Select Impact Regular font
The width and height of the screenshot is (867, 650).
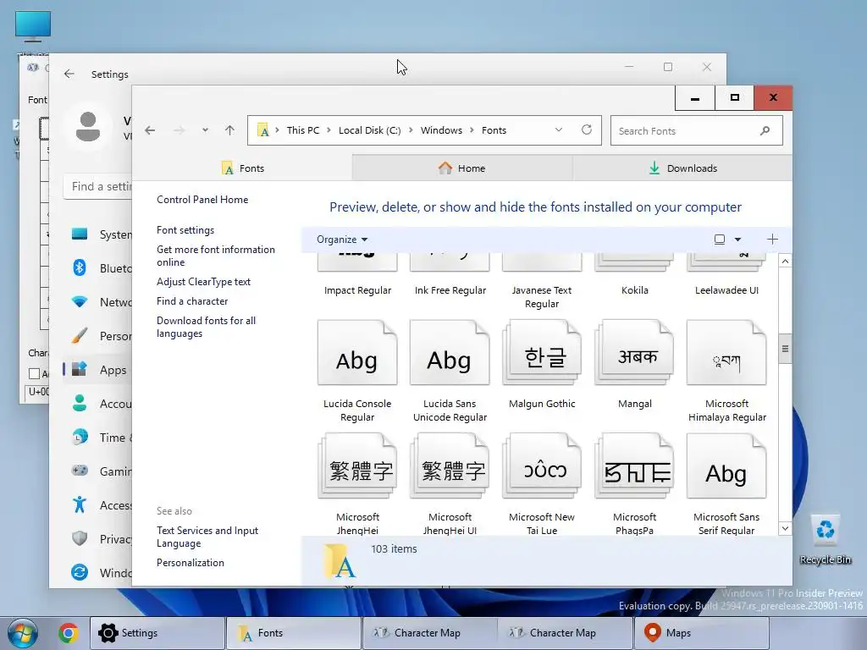[357, 275]
